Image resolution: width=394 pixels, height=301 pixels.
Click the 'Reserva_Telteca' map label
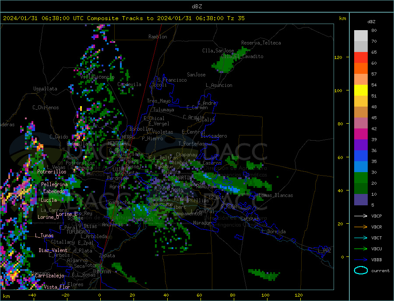pos(261,43)
